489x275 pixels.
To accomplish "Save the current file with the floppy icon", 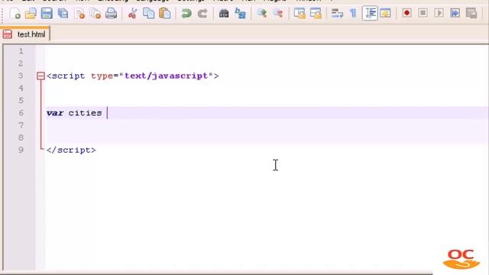I will coord(47,14).
